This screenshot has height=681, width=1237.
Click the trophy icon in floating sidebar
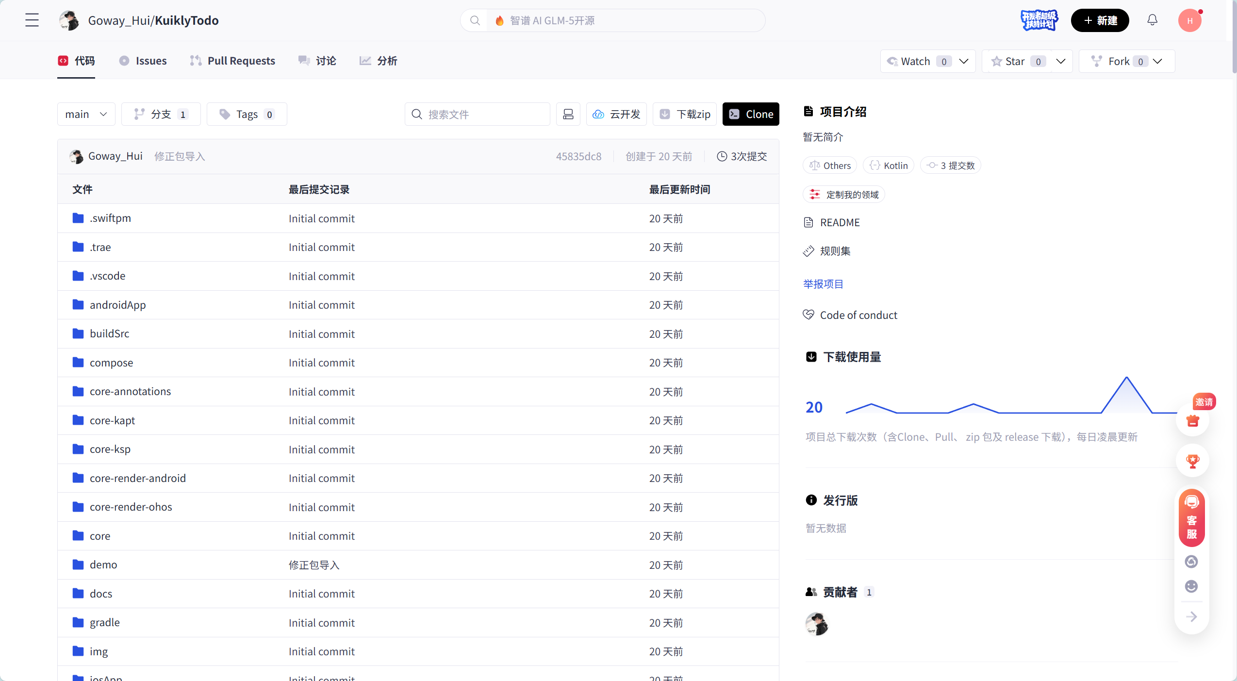click(1192, 461)
